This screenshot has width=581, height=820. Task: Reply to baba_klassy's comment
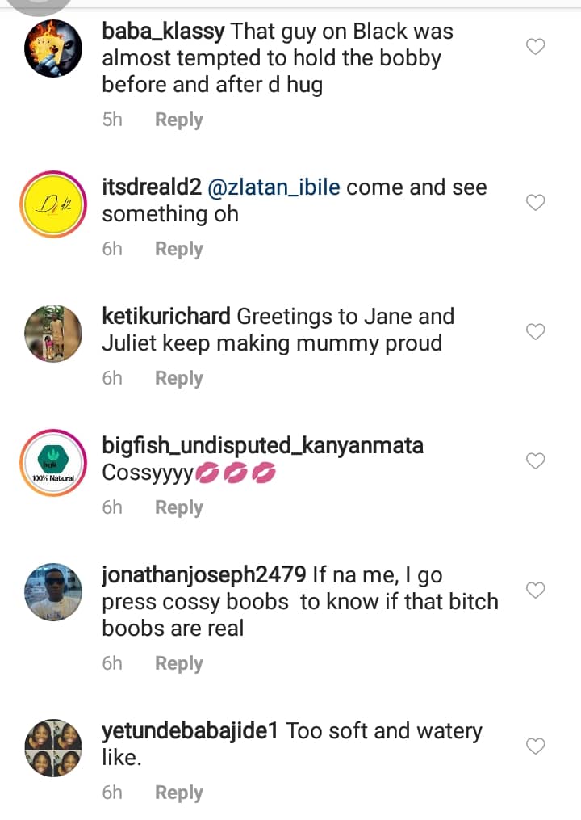[x=178, y=120]
